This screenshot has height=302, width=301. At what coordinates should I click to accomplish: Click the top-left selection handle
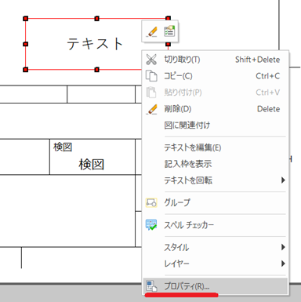(x=25, y=19)
